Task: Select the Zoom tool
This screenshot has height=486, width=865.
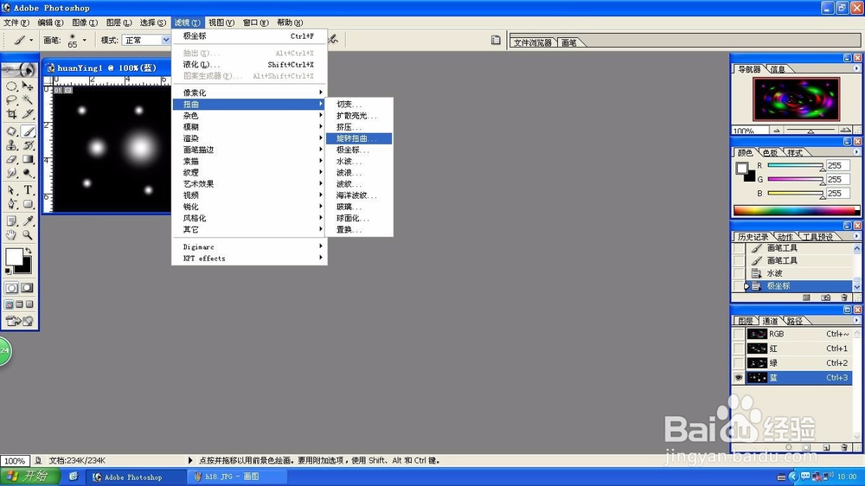Action: [x=28, y=235]
